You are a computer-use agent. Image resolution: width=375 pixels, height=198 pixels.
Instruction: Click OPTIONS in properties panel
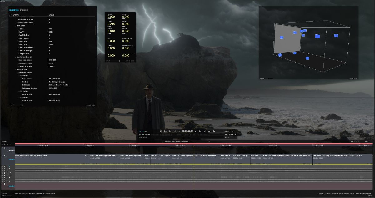[89, 105]
